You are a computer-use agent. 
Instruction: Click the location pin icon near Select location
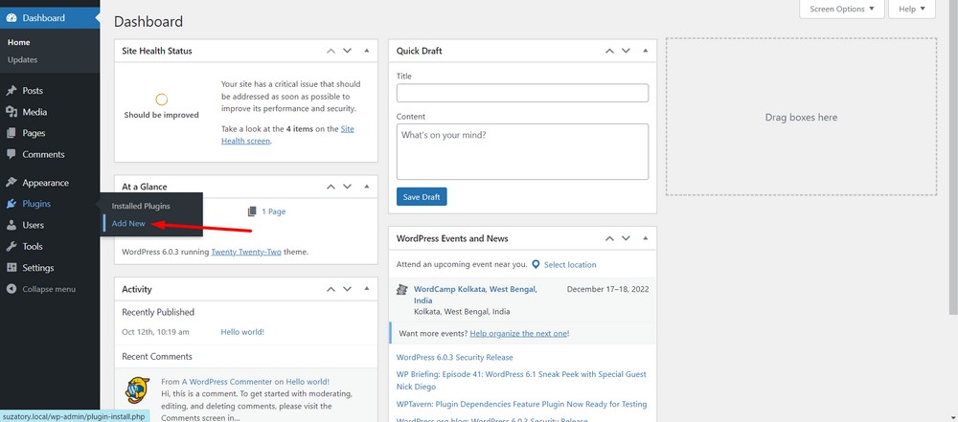[536, 264]
